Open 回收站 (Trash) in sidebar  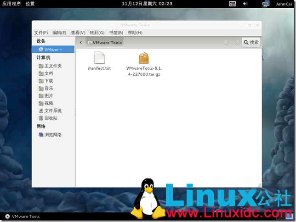pos(51,118)
